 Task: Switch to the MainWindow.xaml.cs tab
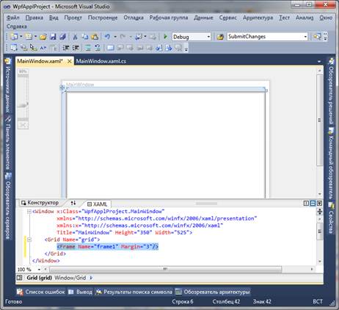tap(101, 61)
